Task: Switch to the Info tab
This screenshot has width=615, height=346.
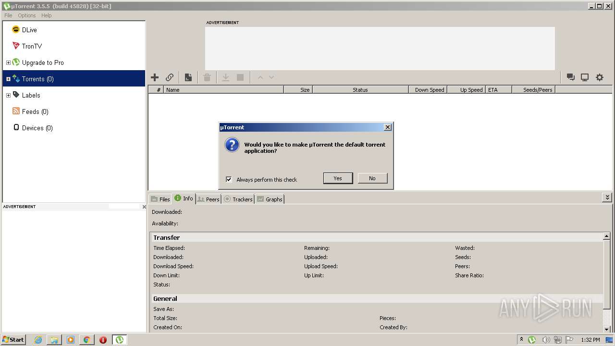Action: [x=184, y=198]
